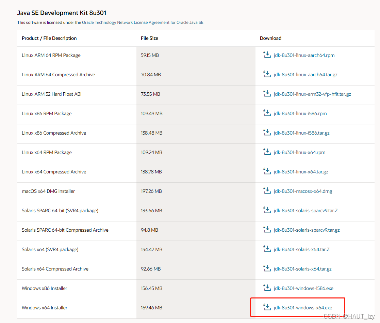Click download icon beside jdk-8u301-linux-x64.rpm
Image resolution: width=380 pixels, height=323 pixels.
267,152
